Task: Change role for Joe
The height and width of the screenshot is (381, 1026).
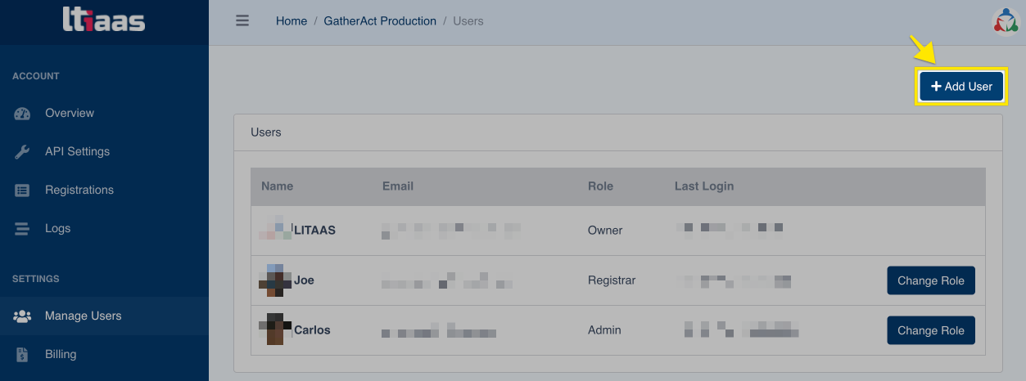Action: tap(930, 280)
